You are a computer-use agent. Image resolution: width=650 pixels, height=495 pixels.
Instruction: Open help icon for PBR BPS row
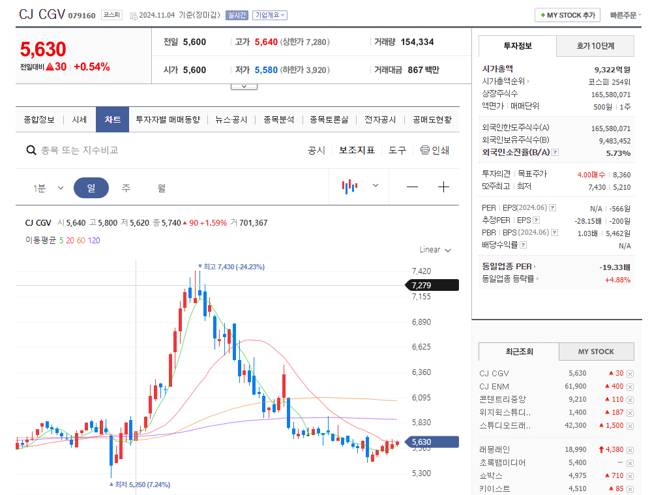[x=554, y=233]
